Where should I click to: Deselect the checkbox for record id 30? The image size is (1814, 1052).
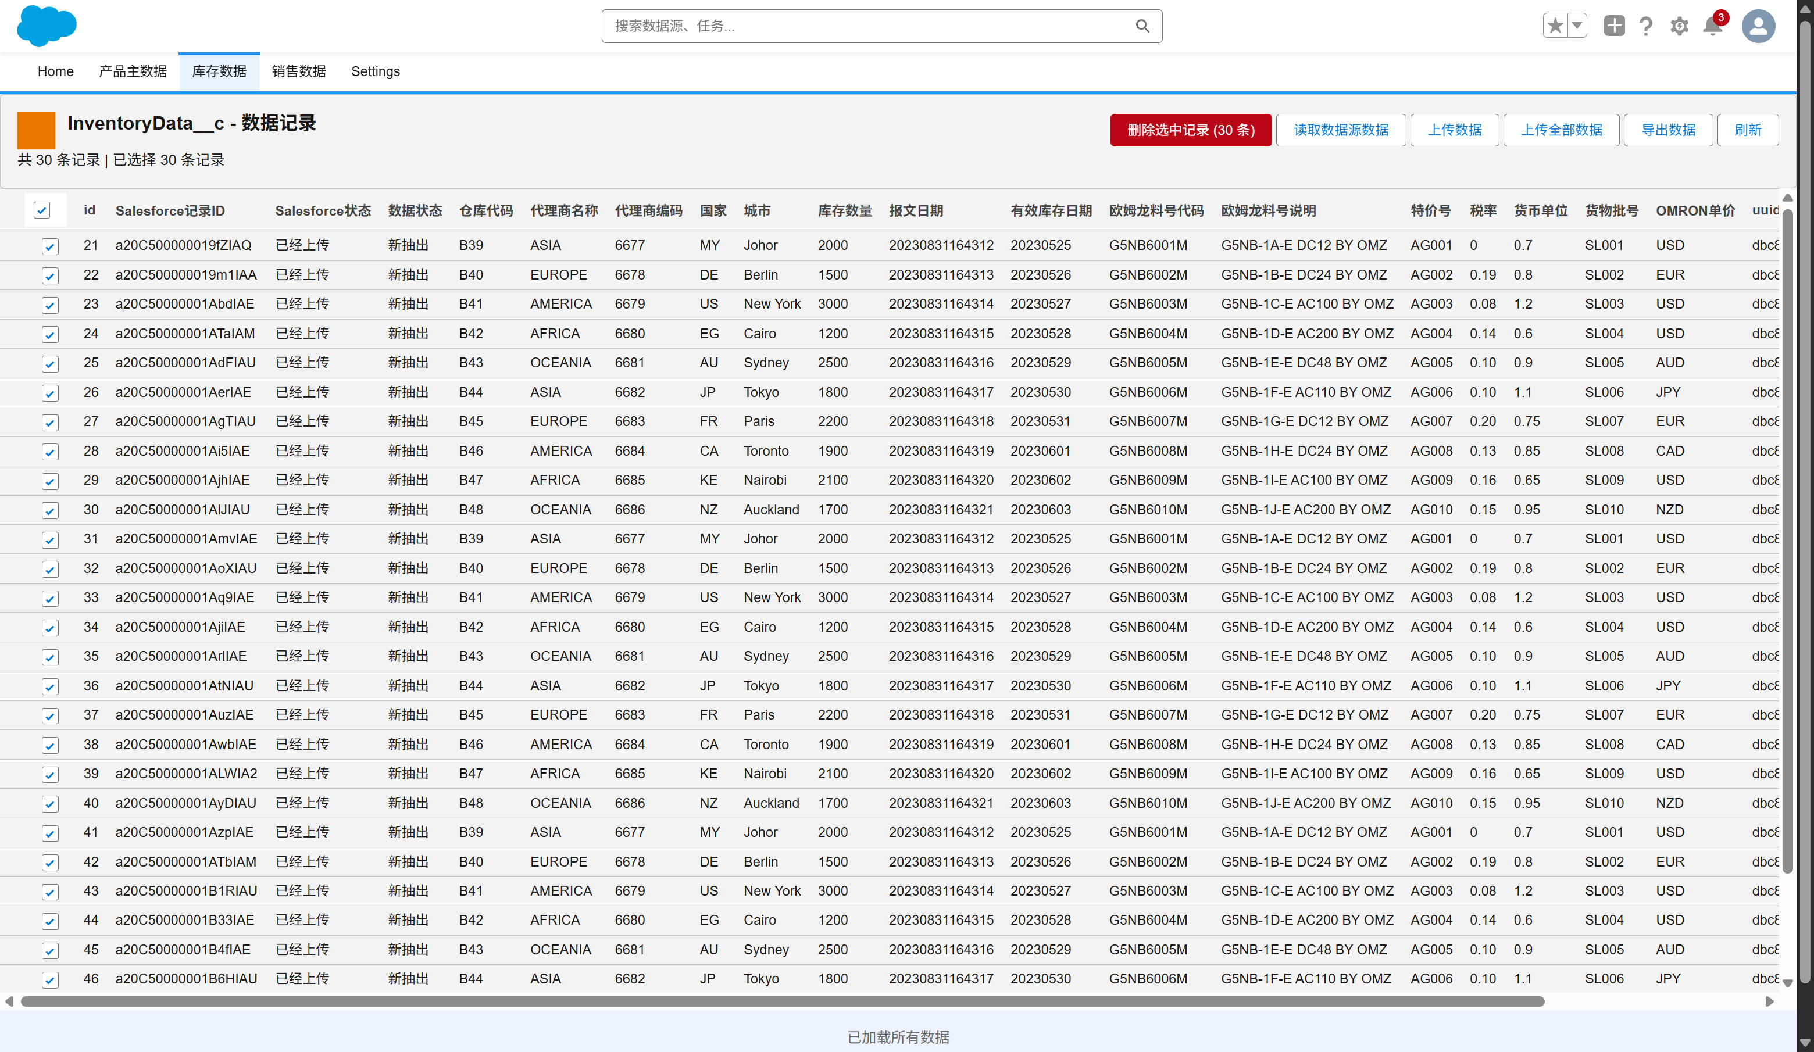pos(49,510)
